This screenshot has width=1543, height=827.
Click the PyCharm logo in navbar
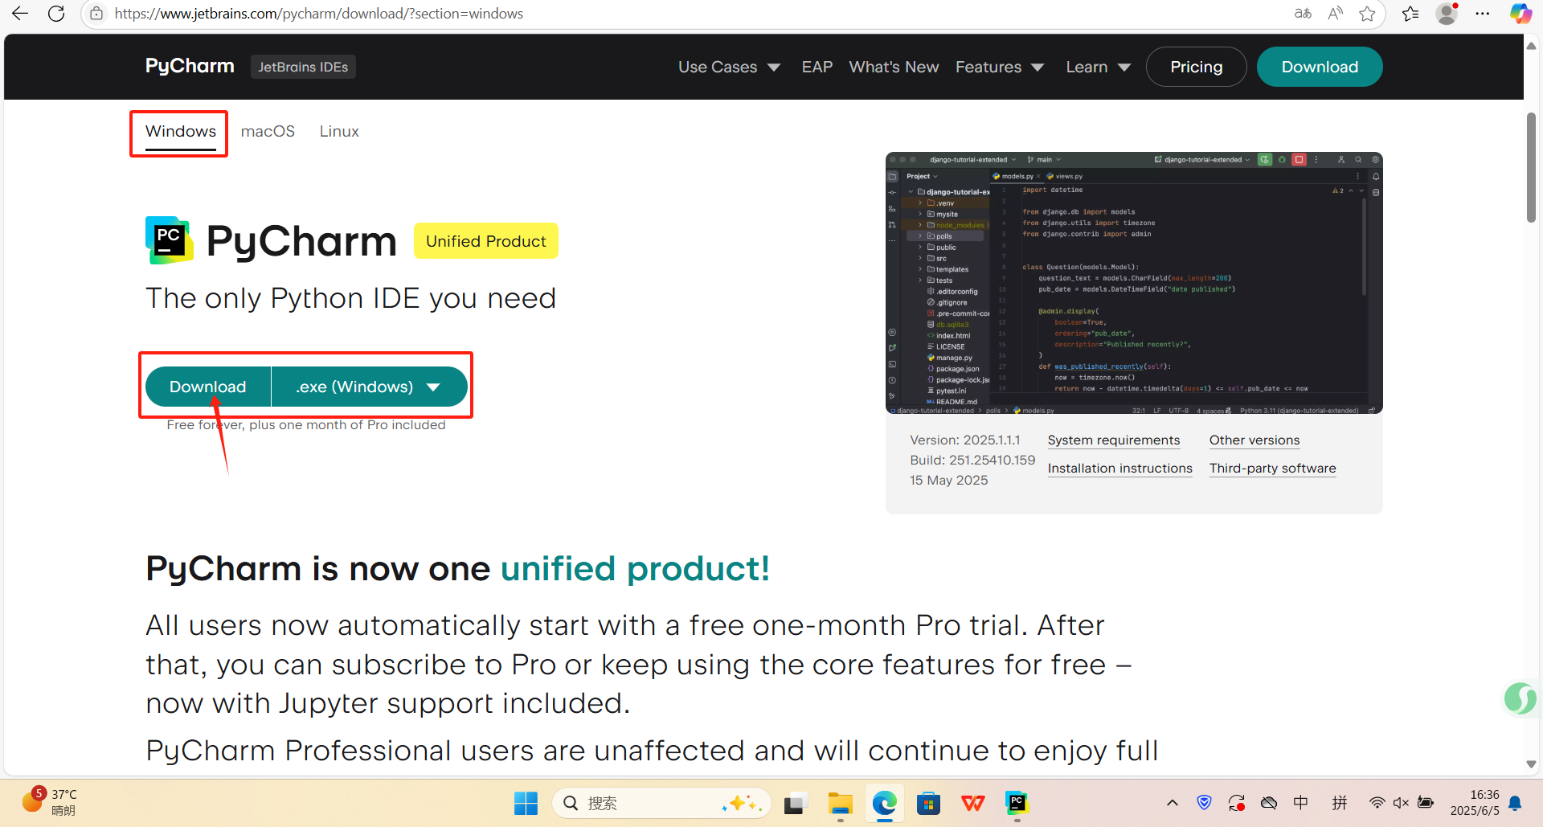pyautogui.click(x=190, y=67)
